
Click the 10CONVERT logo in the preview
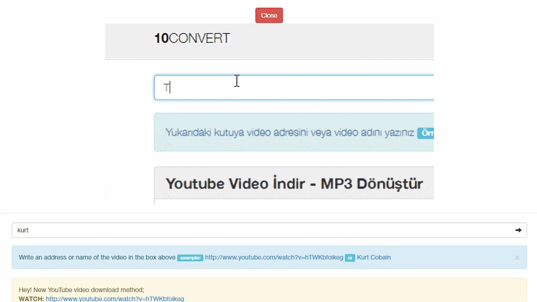coord(192,38)
